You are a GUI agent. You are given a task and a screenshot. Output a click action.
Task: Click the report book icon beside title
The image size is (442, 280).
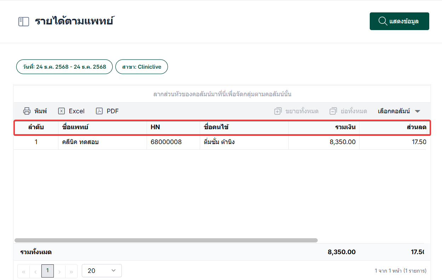(x=23, y=22)
